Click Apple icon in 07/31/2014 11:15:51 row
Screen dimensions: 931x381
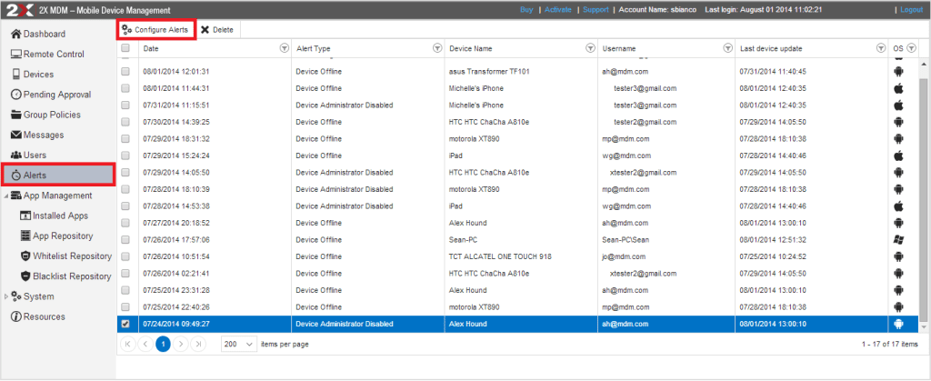898,105
